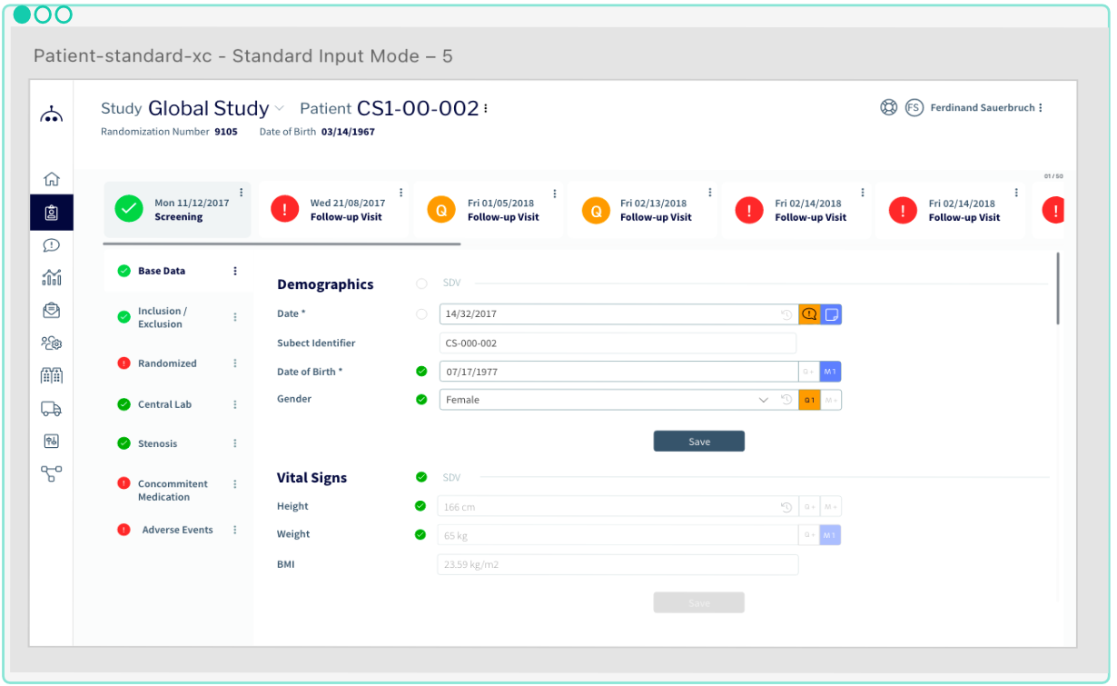The height and width of the screenshot is (686, 1117).
Task: Select the Randomized section in form list
Action: point(167,363)
